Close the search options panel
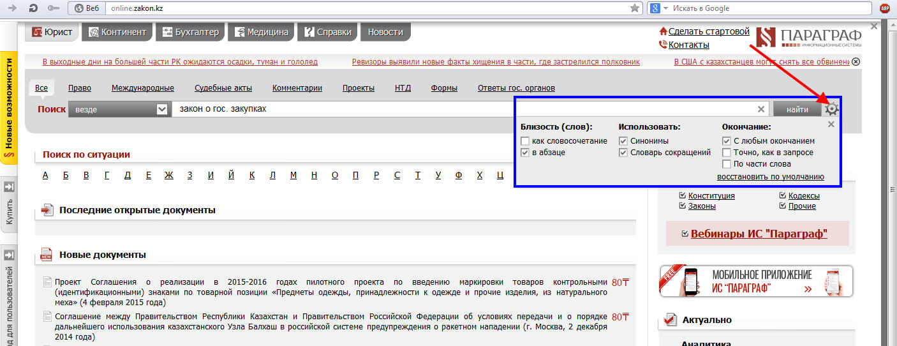This screenshot has width=897, height=346. coord(831,124)
